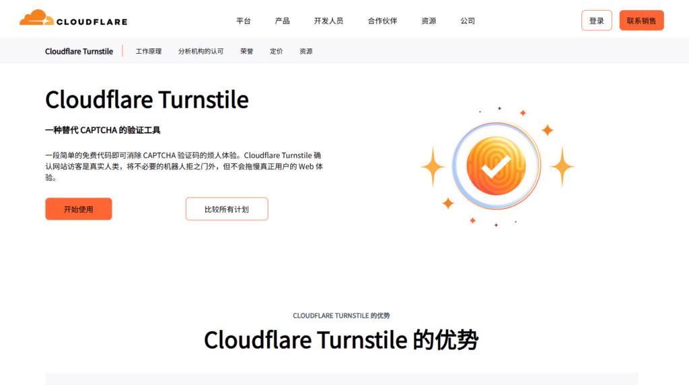Click Cloudflare Turnstile in the sub-navigation bar

tap(79, 51)
